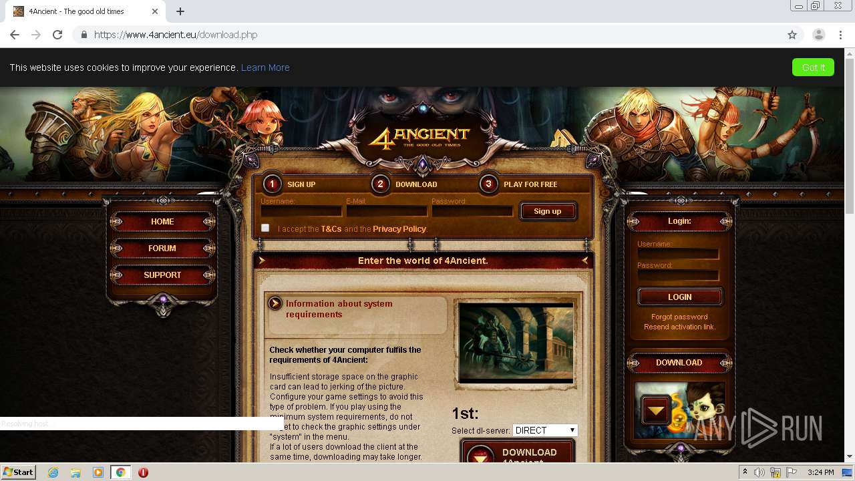Open the T&Cs link
Viewport: 855px width, 481px height.
(x=331, y=228)
